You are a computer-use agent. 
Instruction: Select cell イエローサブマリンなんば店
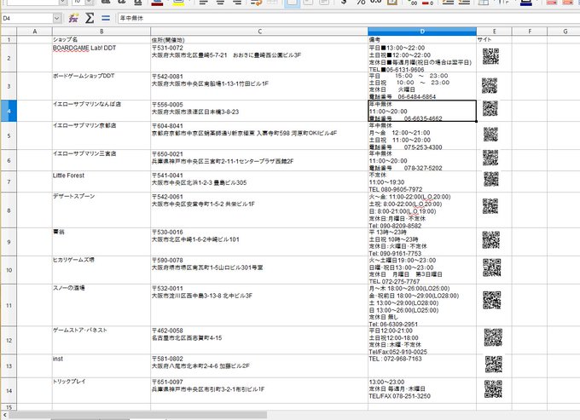101,111
